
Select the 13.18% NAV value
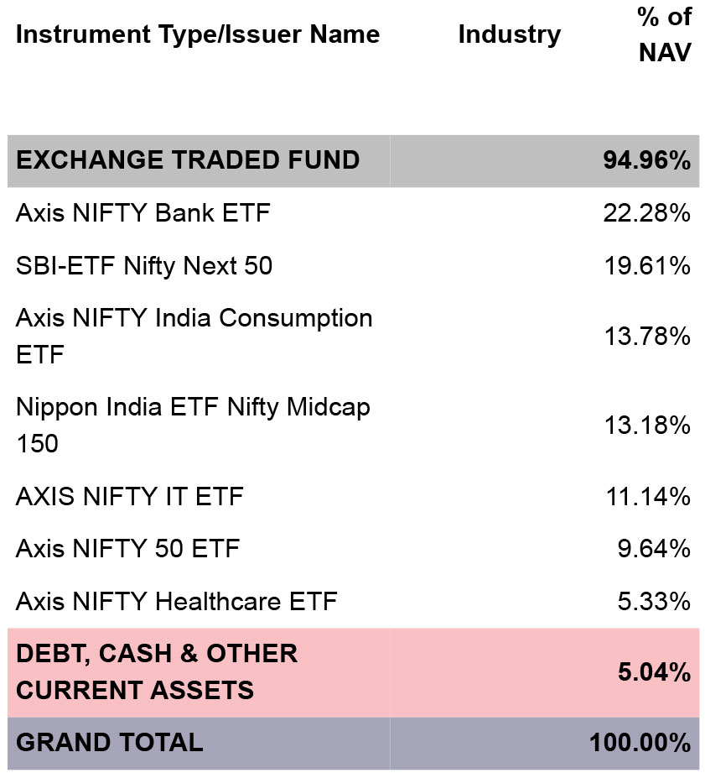pos(647,425)
